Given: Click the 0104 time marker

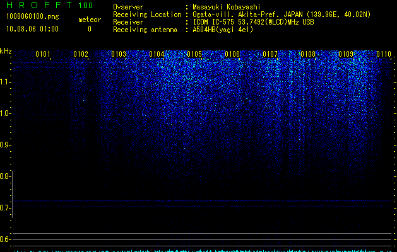Looking at the screenshot, I should click(x=157, y=54).
